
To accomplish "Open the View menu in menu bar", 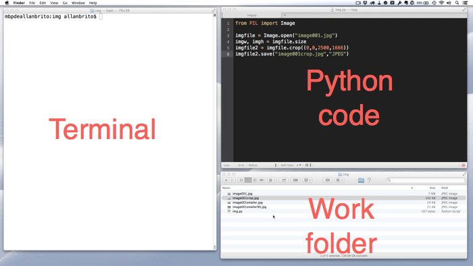I will 54,3.
